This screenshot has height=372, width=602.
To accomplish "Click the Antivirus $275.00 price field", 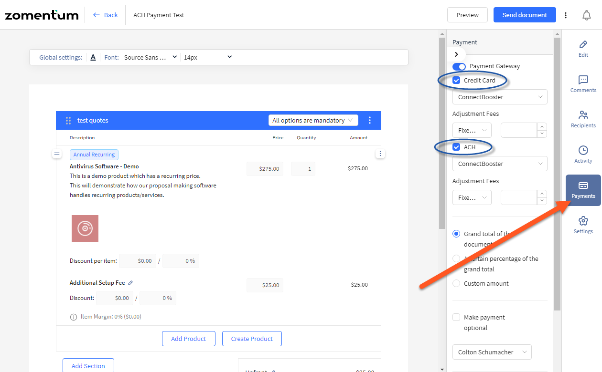I will click(x=265, y=169).
